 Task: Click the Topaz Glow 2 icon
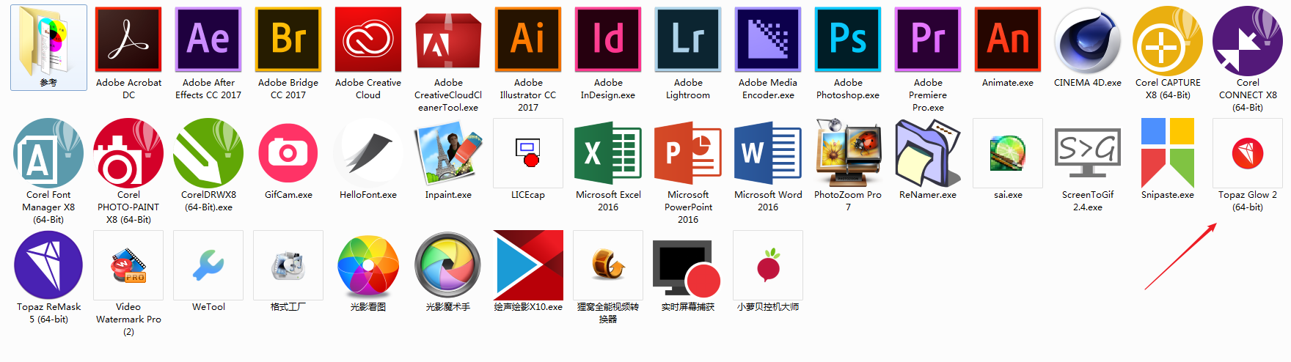[x=1248, y=153]
